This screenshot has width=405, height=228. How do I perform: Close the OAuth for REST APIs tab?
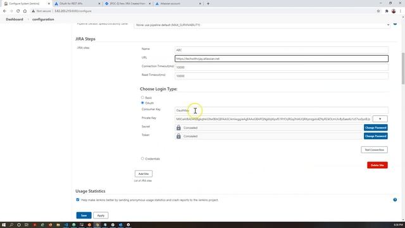point(99,4)
